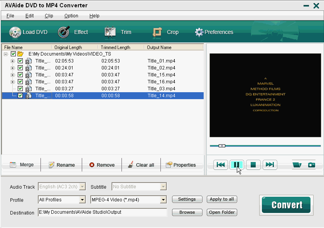Take a snapshot with the camera icon

point(311,165)
